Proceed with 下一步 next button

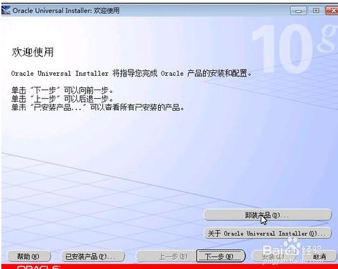221,256
